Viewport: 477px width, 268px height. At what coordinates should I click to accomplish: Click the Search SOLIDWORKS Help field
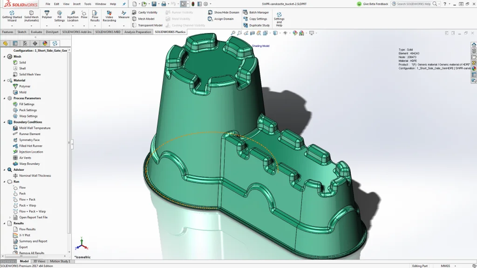414,4
